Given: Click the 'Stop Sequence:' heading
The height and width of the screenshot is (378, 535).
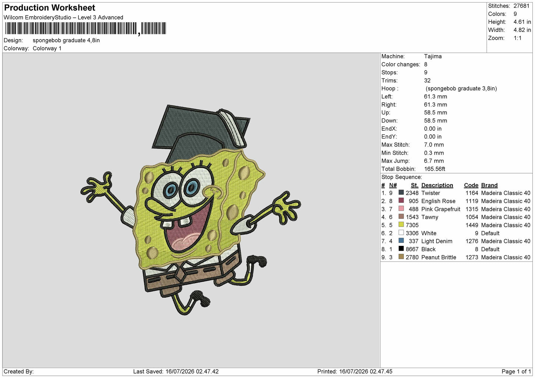Looking at the screenshot, I should click(402, 177).
